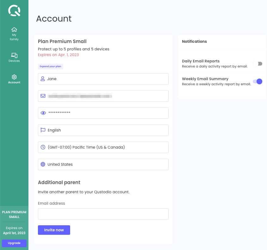
Task: Click the devices icon in sidebar
Action: (14, 55)
